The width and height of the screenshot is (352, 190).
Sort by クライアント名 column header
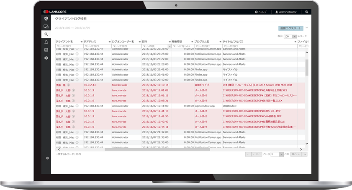point(64,42)
